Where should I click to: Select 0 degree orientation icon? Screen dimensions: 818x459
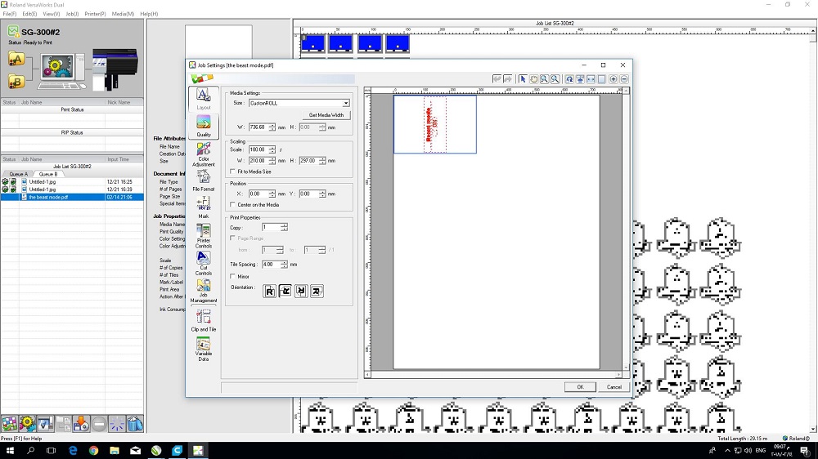coord(269,292)
